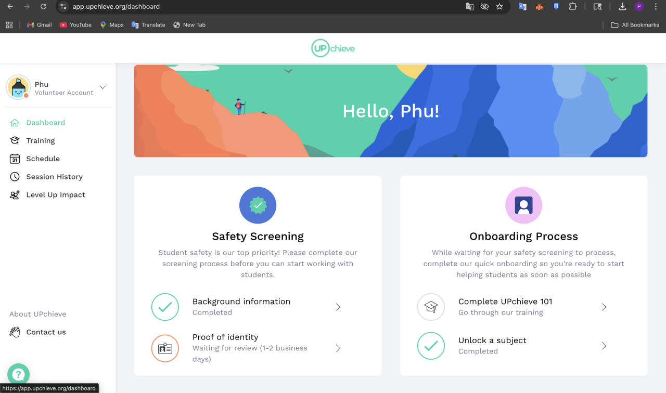Viewport: 666px width, 393px height.
Task: Click the browser forward arrow
Action: coord(27,7)
